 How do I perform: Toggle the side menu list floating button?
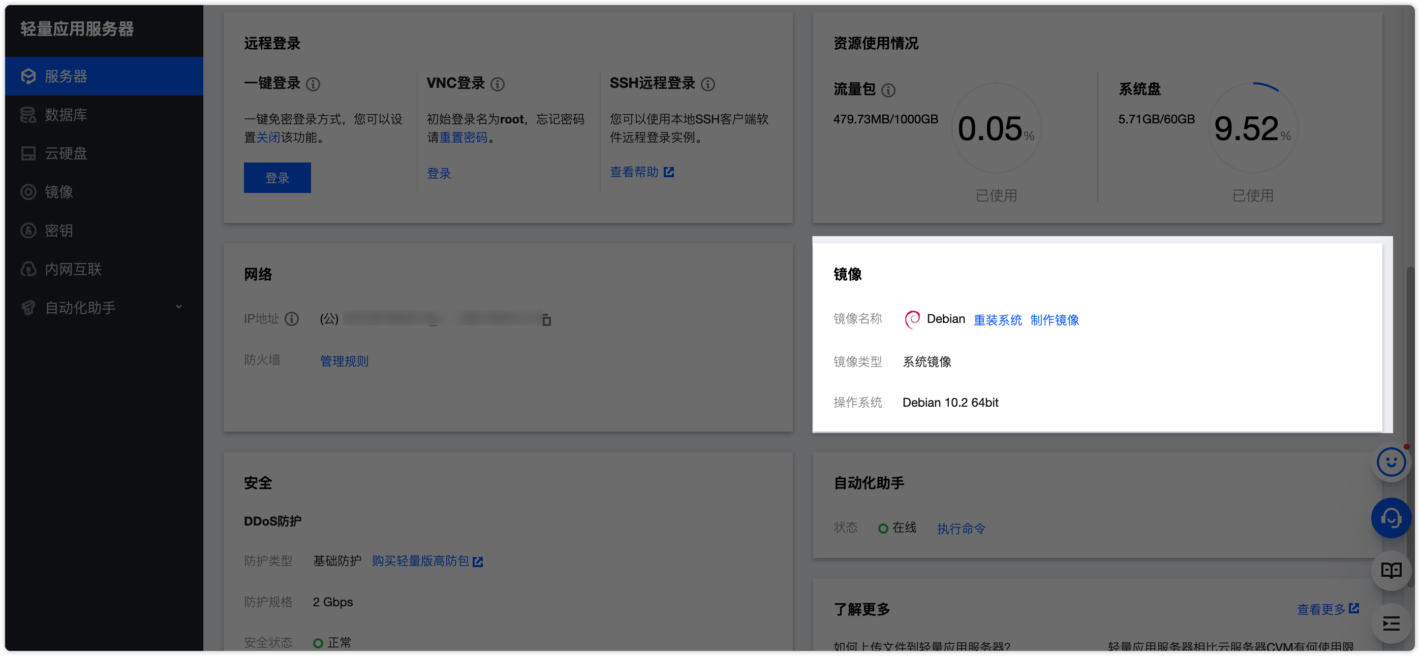pos(1391,624)
